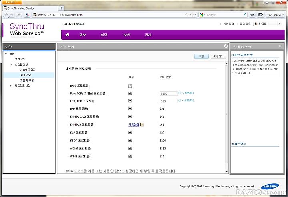The width and height of the screenshot is (288, 197).
Task: Open the 관리 menu tab
Action: pos(148,35)
